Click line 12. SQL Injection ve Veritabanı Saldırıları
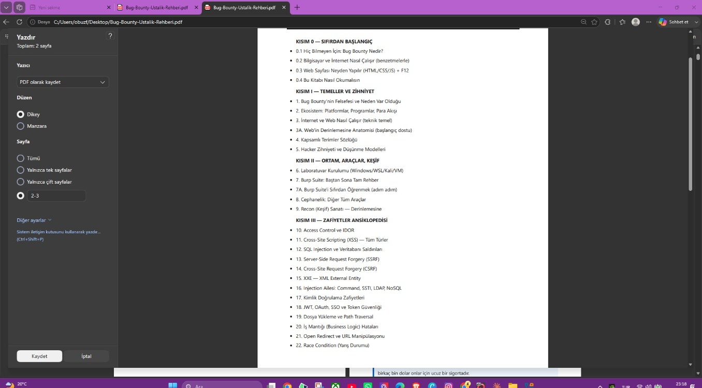Image resolution: width=702 pixels, height=388 pixels. tap(339, 249)
